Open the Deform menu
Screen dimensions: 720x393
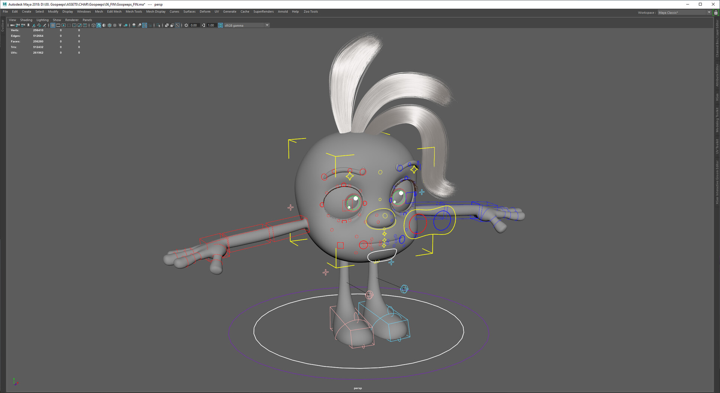205,12
